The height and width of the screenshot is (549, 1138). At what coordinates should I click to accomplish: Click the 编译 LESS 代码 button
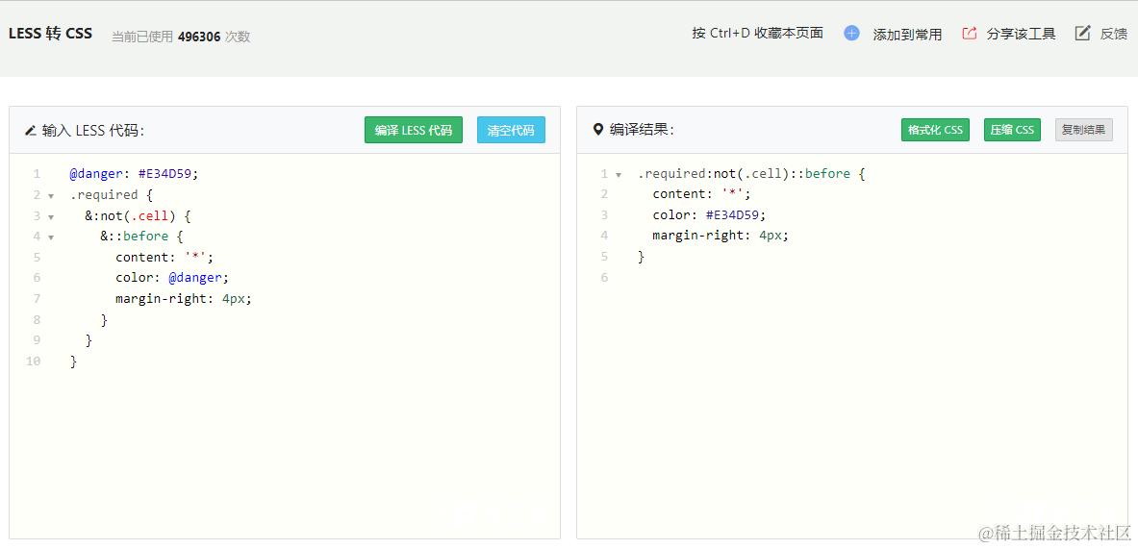point(413,130)
